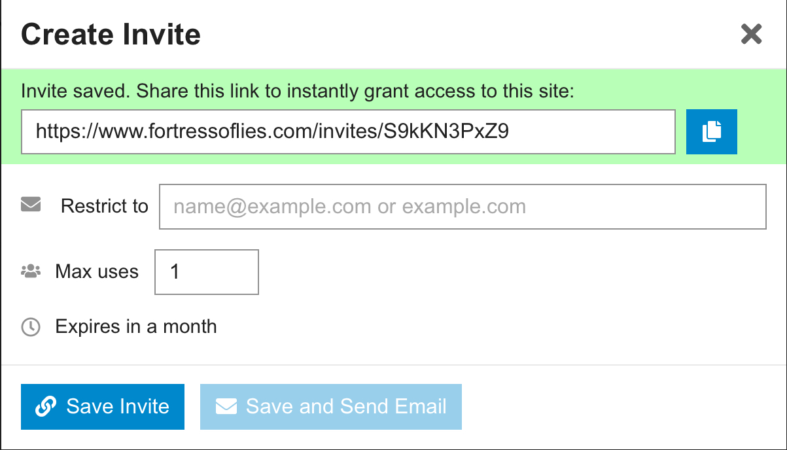The image size is (787, 450).
Task: Click the 'Restrict to' label
Action: (x=105, y=207)
